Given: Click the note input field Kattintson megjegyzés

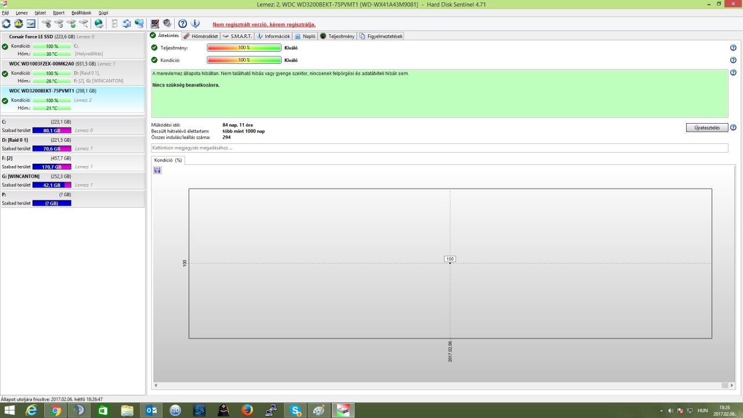Looking at the screenshot, I should pyautogui.click(x=439, y=148).
